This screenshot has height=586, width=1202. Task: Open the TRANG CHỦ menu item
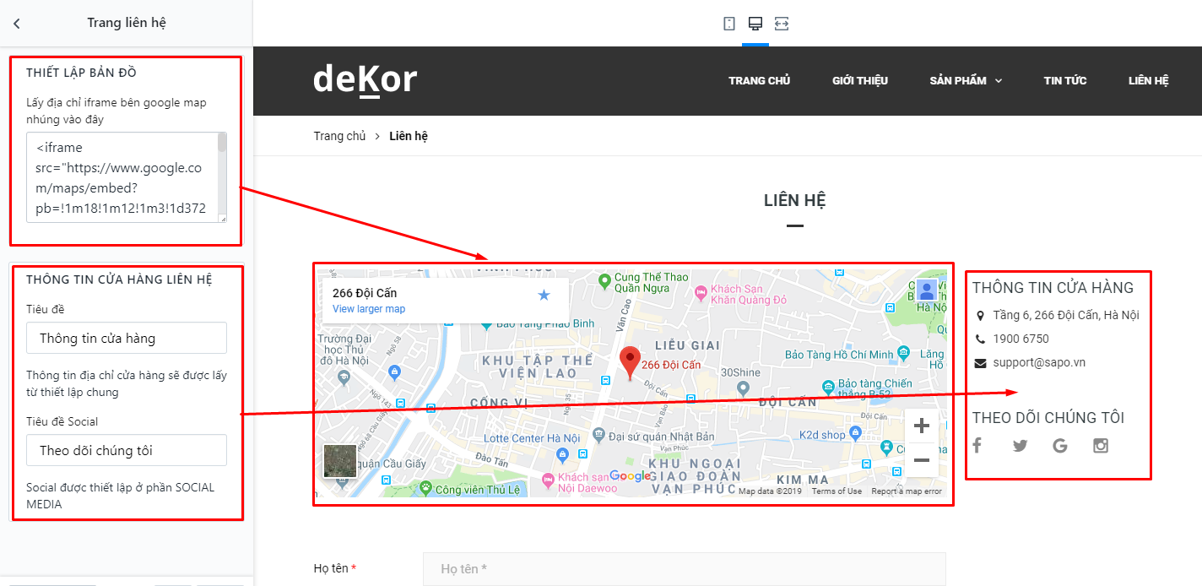click(760, 81)
